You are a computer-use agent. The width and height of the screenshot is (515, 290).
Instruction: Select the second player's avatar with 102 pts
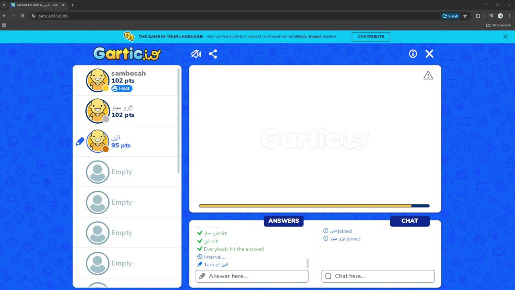[x=98, y=111]
